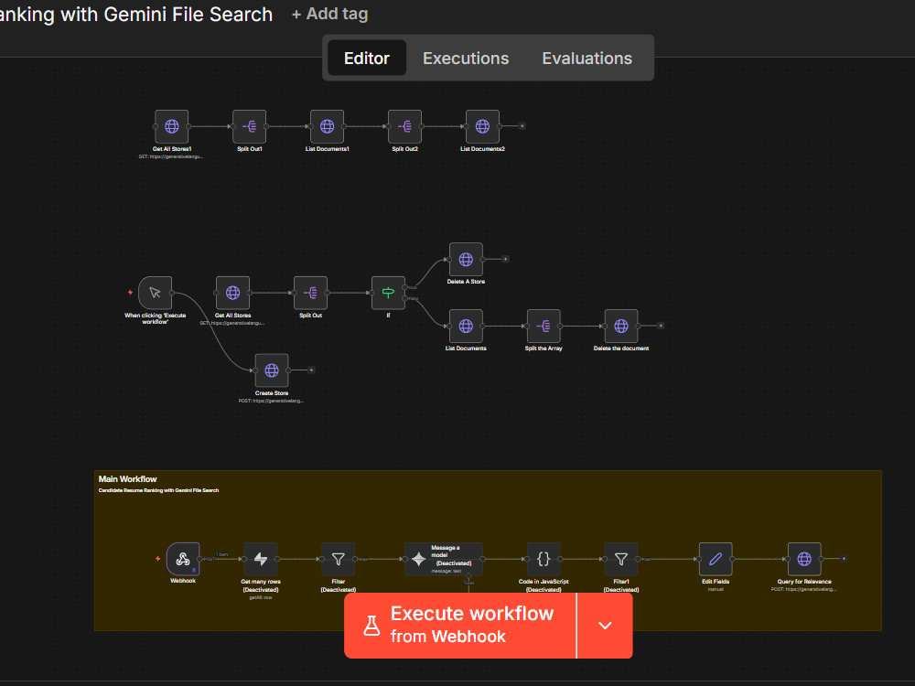Select the Filter1 deactivated node
This screenshot has height=686, width=915.
pyautogui.click(x=621, y=559)
